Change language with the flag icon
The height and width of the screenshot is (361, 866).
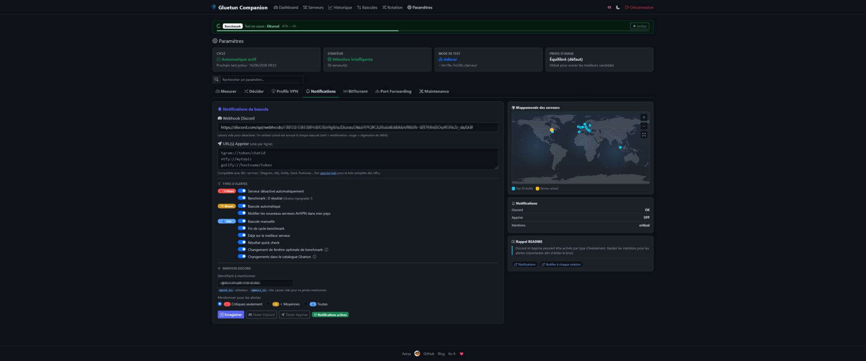(x=609, y=7)
